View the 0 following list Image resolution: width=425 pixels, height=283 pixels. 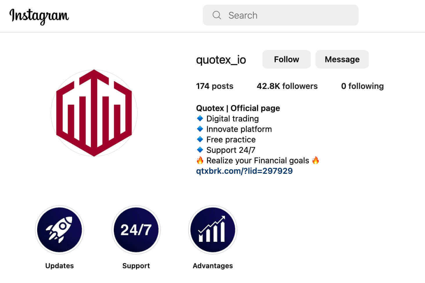point(362,86)
